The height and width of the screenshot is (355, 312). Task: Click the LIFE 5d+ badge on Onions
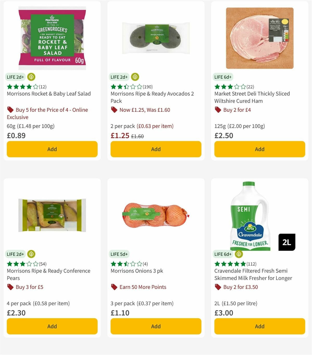pos(119,254)
